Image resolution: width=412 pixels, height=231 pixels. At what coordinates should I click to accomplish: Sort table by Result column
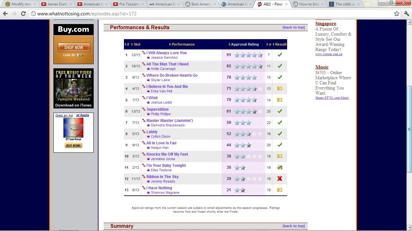pyautogui.click(x=280, y=44)
